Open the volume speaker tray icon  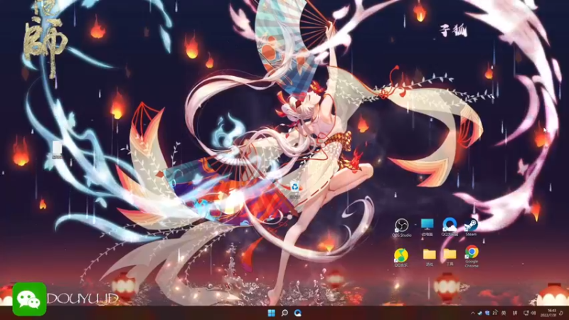click(533, 313)
